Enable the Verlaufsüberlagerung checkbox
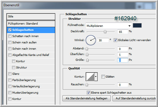This screenshot has width=158, height=107. point(10,86)
